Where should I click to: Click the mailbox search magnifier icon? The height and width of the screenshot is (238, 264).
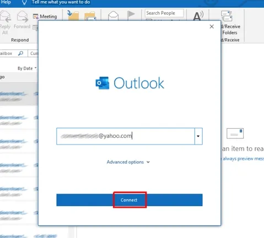point(20,53)
